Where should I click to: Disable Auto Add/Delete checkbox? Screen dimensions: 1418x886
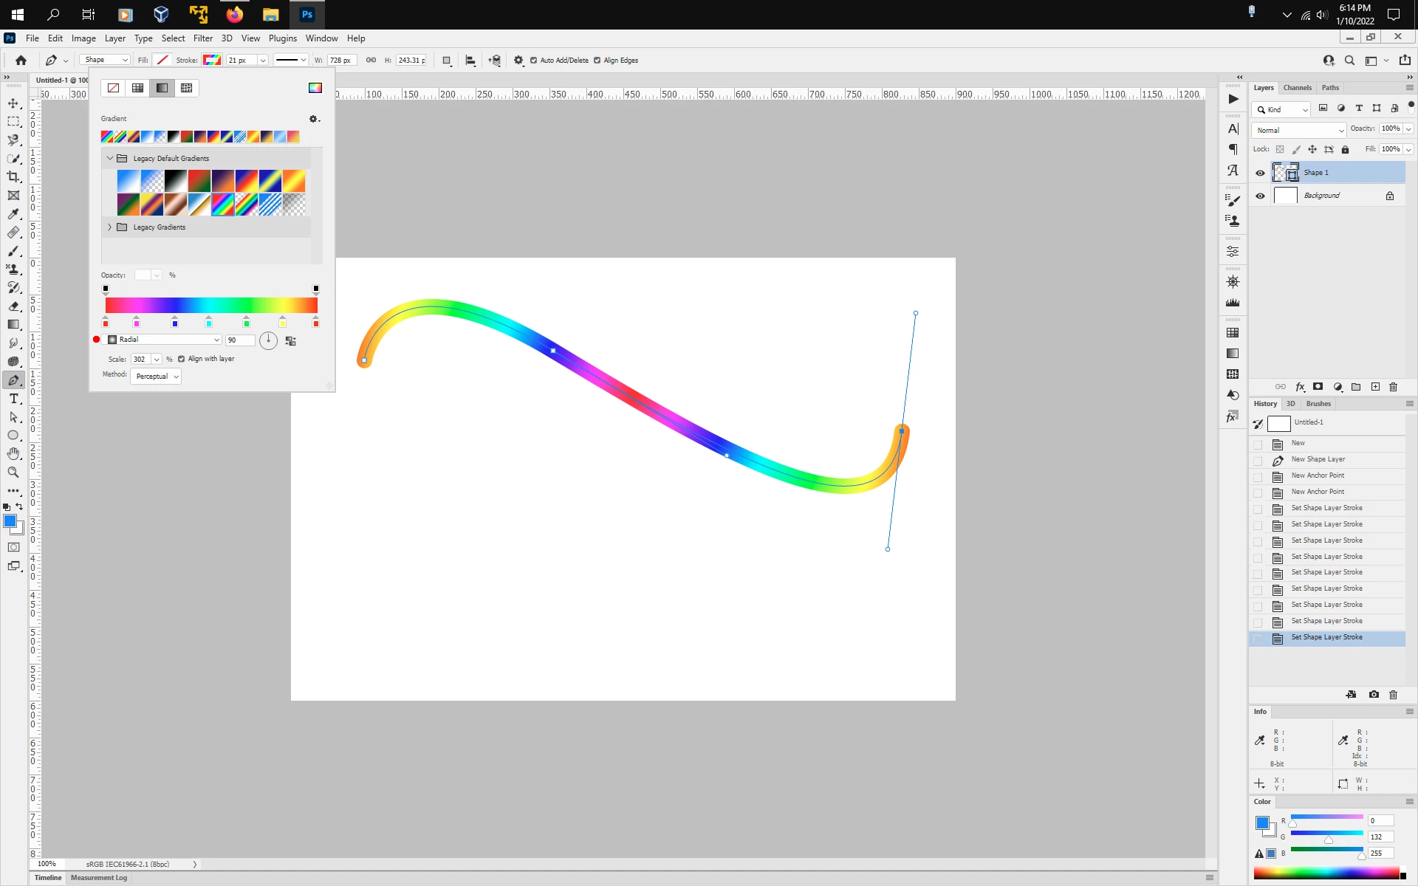(x=533, y=61)
